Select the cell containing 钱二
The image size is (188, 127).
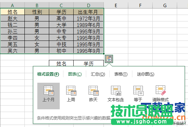pos(13,25)
